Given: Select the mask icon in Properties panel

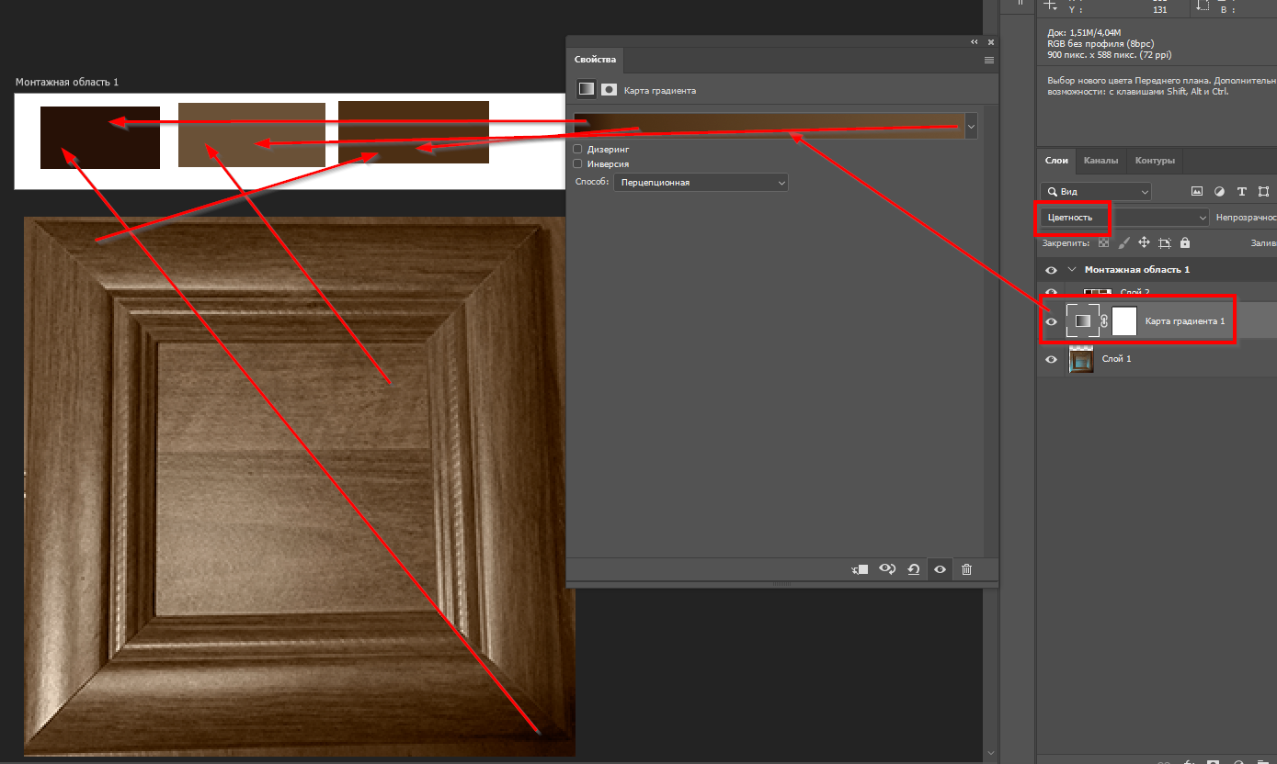Looking at the screenshot, I should click(x=609, y=89).
